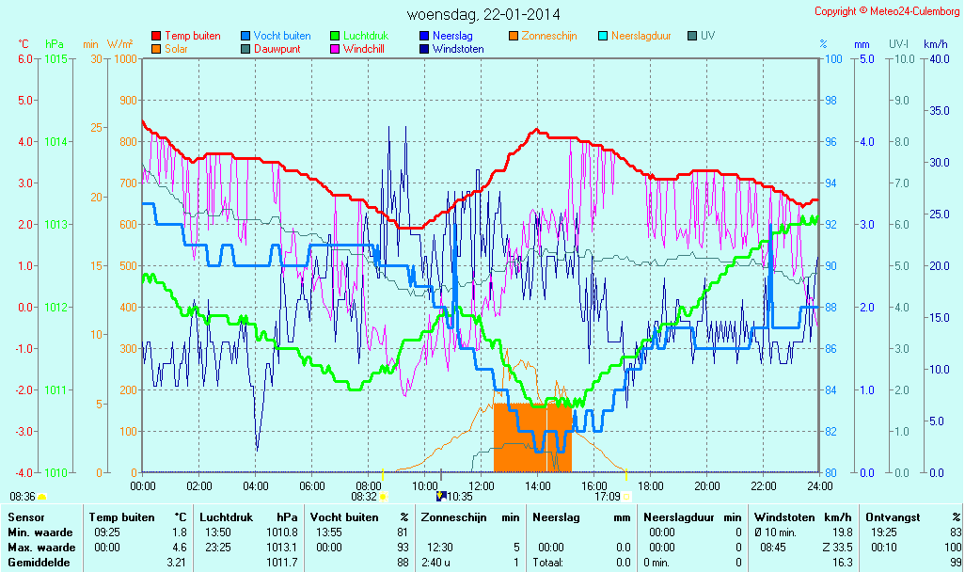The height and width of the screenshot is (572, 965).
Task: Click the green Luchtdruk legend swatch
Action: 335,36
